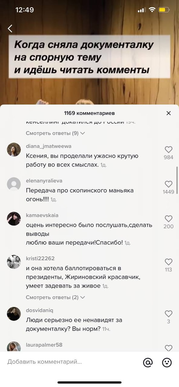The width and height of the screenshot is (179, 387).
Task: Expand 'Смотреть ответы (2)' under kristi22262
Action: (55, 297)
